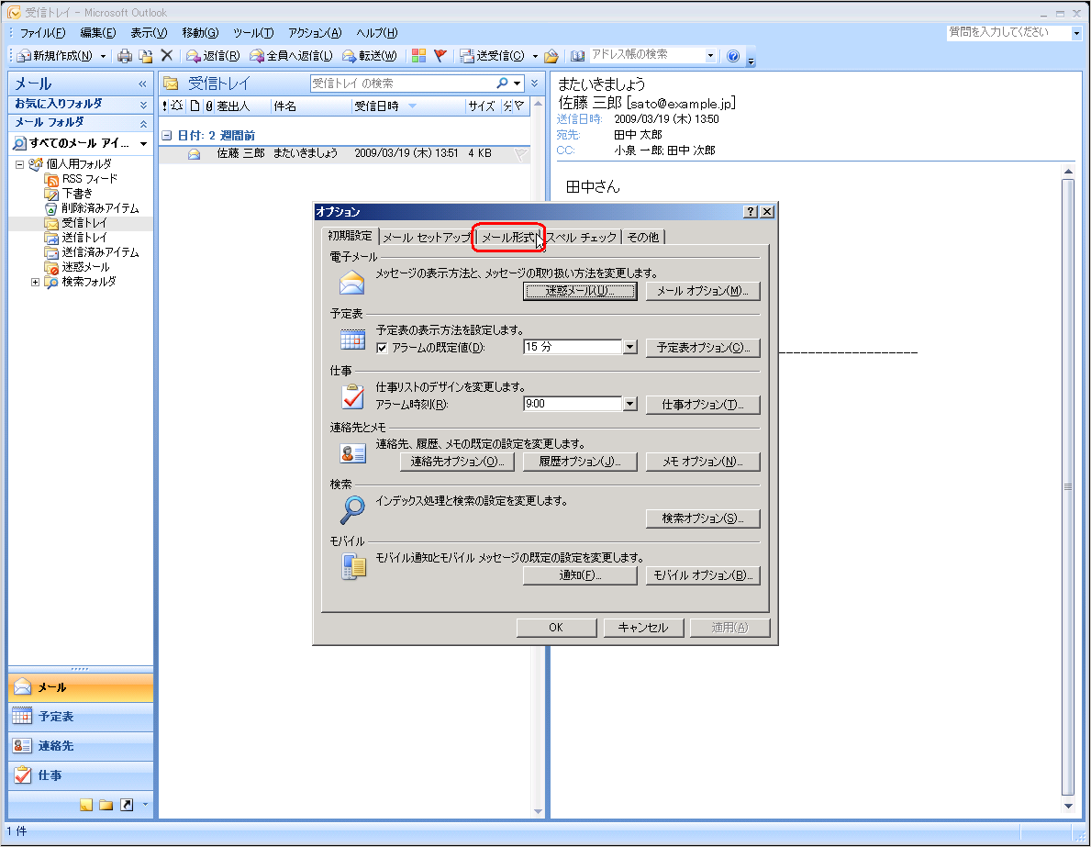Switch to the メール形式 tab

point(508,238)
